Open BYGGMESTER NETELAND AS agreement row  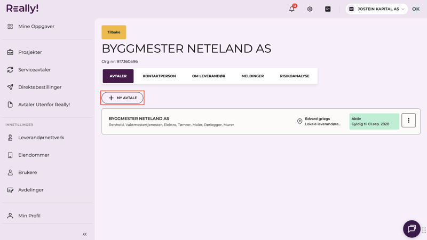[x=261, y=122]
